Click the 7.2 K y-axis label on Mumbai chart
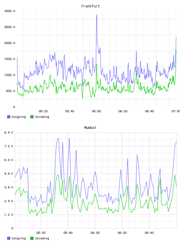The height and width of the screenshot is (243, 181). (9, 146)
